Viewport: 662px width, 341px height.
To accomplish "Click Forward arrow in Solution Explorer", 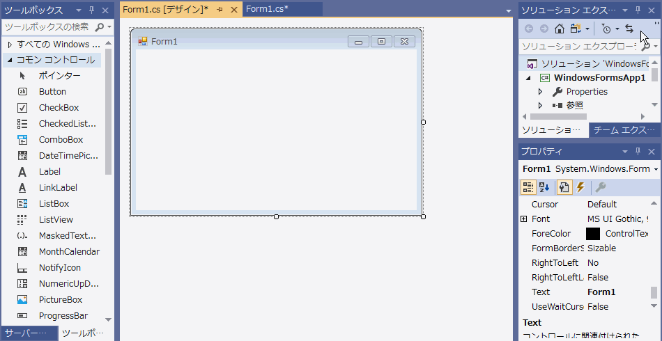I will [544, 29].
